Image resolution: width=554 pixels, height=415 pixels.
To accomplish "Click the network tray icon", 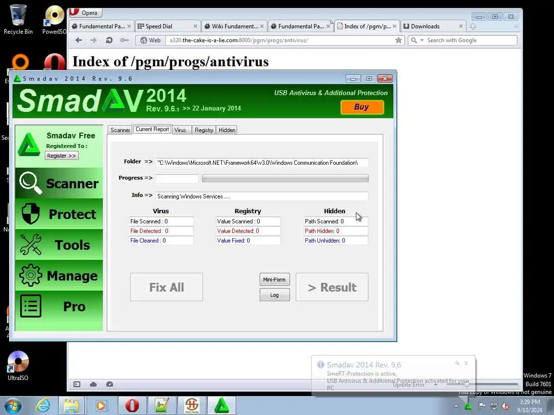I will coord(494,406).
